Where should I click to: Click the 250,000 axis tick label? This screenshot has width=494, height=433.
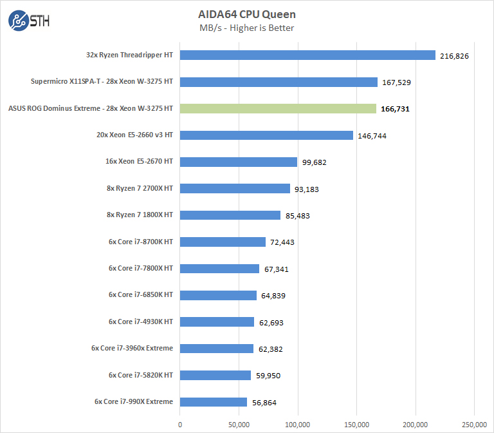475,425
